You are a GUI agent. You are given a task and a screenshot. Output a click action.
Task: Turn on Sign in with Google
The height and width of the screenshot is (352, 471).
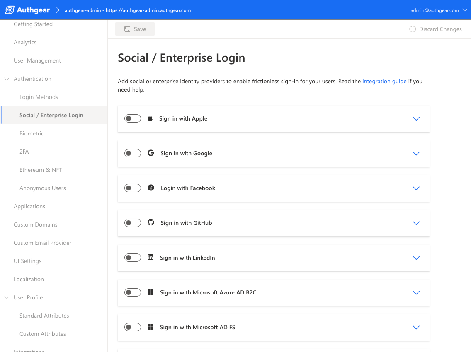pyautogui.click(x=133, y=153)
